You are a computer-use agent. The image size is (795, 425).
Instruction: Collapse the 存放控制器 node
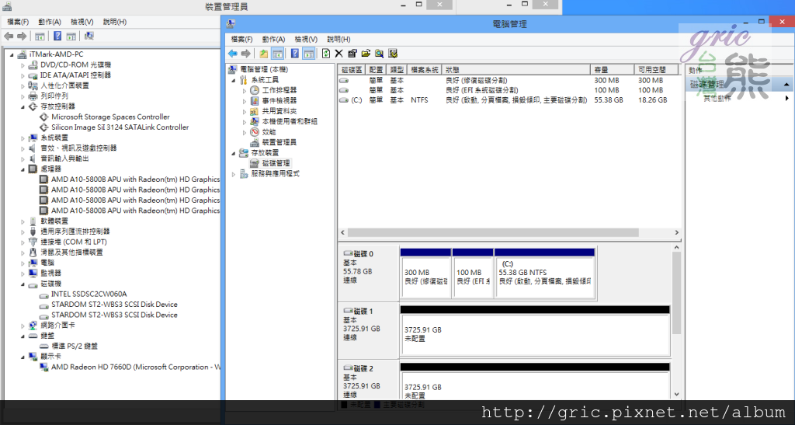(x=23, y=106)
